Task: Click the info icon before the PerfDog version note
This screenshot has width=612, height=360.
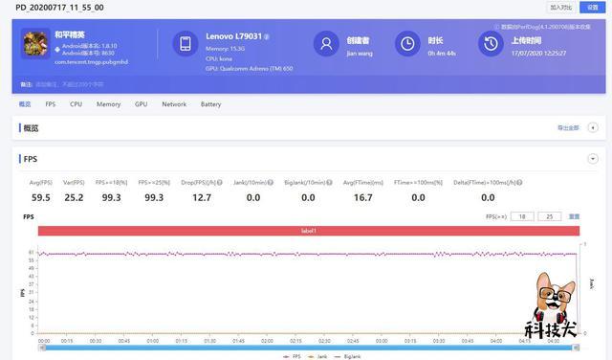Action: [x=497, y=27]
